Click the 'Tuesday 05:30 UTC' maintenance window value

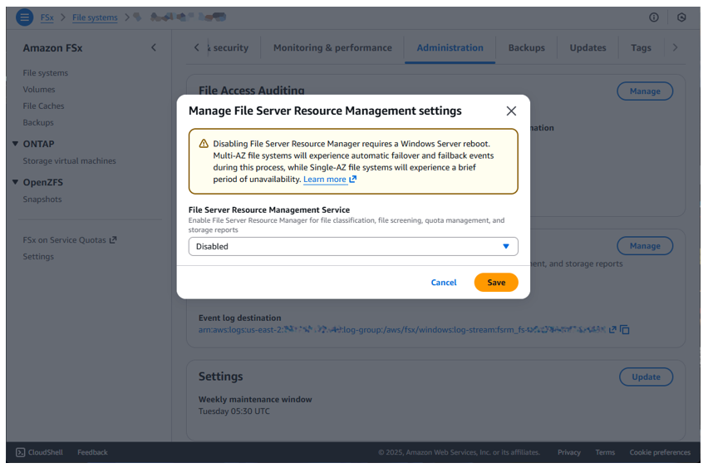click(234, 411)
